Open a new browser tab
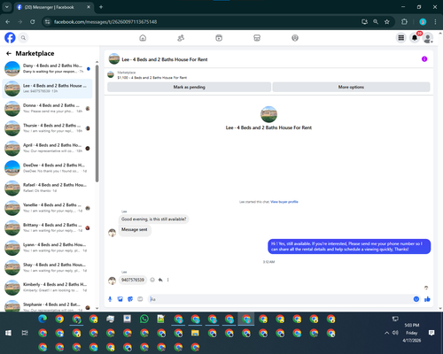443x354 pixels. [x=101, y=7]
